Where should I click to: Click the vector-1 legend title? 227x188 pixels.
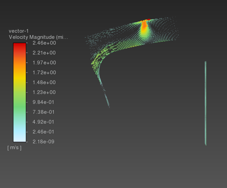click(19, 31)
